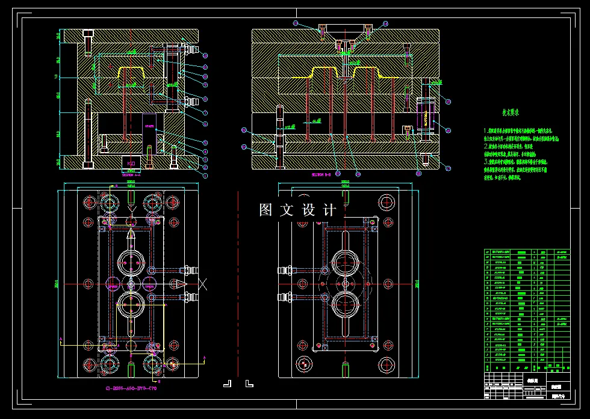This screenshot has width=590, height=419.
Task: Click part balloon number 3
Action: [x=205, y=161]
